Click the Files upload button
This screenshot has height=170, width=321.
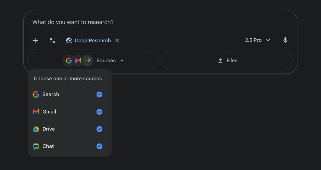pos(227,61)
